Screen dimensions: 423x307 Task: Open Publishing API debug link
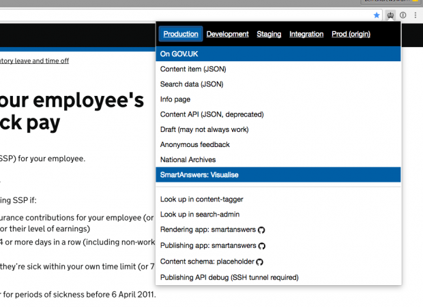pyautogui.click(x=278, y=278)
